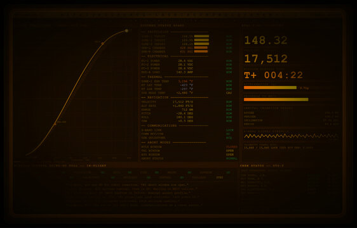Screen dimensions: 357x228
Task: Click the progress bar below the acceleration bar
Action: [x=276, y=99]
